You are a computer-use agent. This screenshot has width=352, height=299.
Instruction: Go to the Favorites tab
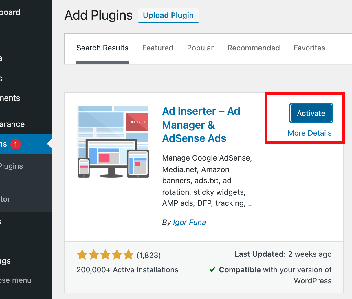(309, 48)
